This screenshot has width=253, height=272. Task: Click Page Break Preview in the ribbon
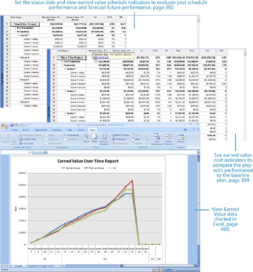pyautogui.click(x=30, y=135)
